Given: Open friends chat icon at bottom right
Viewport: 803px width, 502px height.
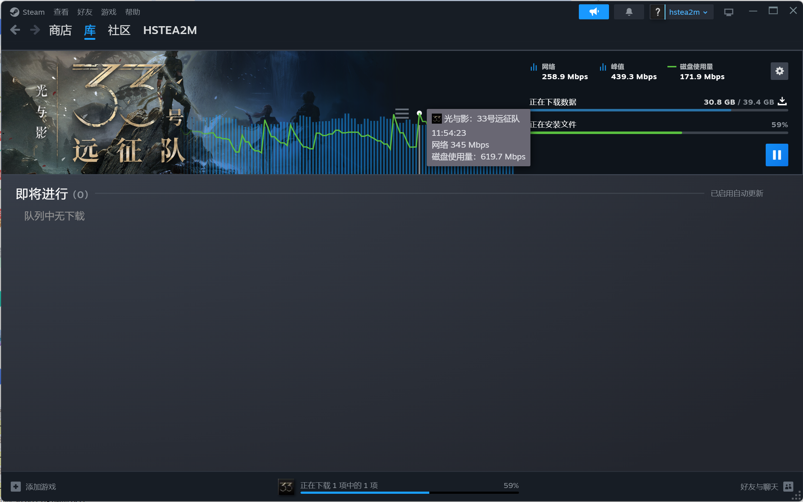Looking at the screenshot, I should [x=788, y=487].
